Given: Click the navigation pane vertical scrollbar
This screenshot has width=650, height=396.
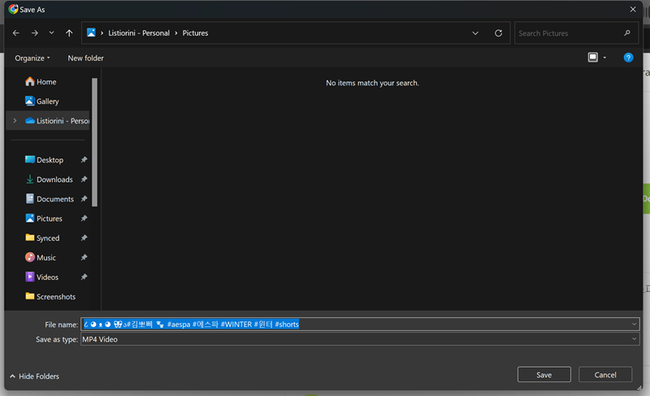Looking at the screenshot, I should click(95, 142).
